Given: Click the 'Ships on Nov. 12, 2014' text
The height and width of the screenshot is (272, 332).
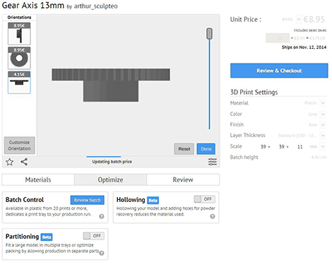Looking at the screenshot, I should 304,47.
